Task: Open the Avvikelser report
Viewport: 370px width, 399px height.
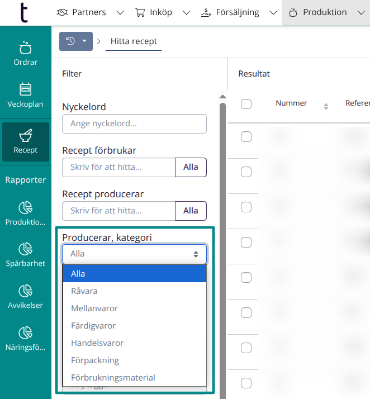Action: click(25, 297)
